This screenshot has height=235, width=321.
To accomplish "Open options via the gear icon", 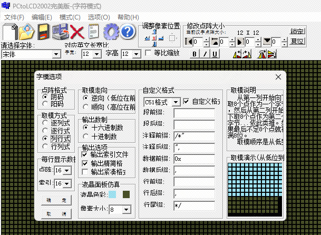I will [111, 32].
